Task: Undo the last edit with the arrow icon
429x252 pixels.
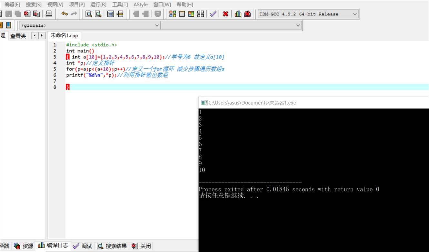Action: (x=65, y=14)
